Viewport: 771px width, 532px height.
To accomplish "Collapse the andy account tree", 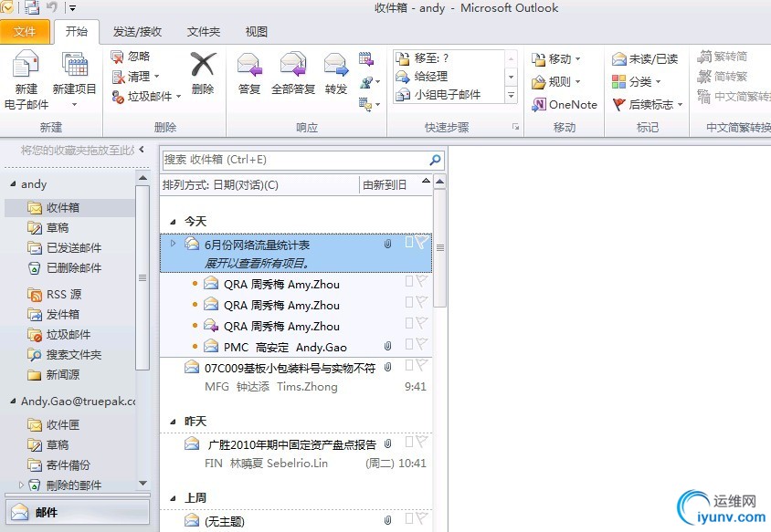I will [x=13, y=183].
